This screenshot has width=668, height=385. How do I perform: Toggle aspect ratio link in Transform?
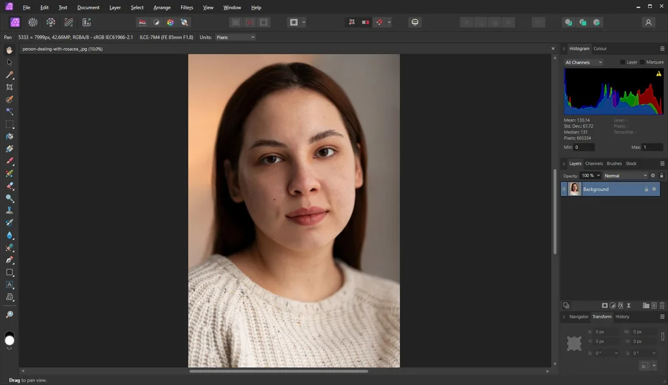[x=663, y=336]
